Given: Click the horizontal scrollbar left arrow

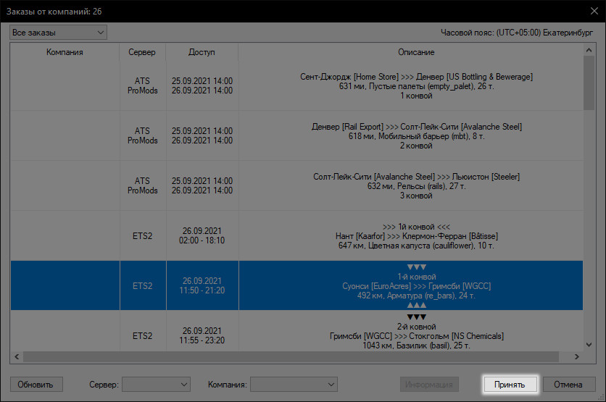Looking at the screenshot, I should pyautogui.click(x=17, y=356).
